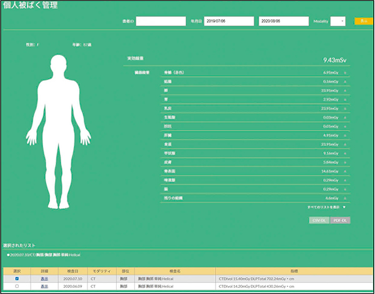Open 表示 detail link for 2020.07.10 exam

44,278
